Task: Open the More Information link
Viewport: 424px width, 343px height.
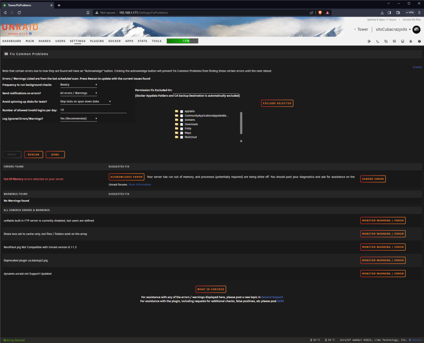Action: click(x=140, y=184)
